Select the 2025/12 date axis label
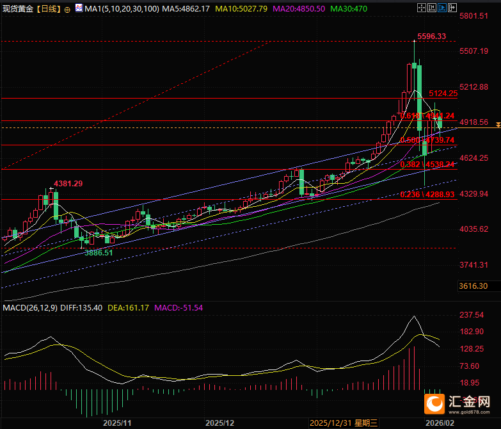 click(x=219, y=423)
